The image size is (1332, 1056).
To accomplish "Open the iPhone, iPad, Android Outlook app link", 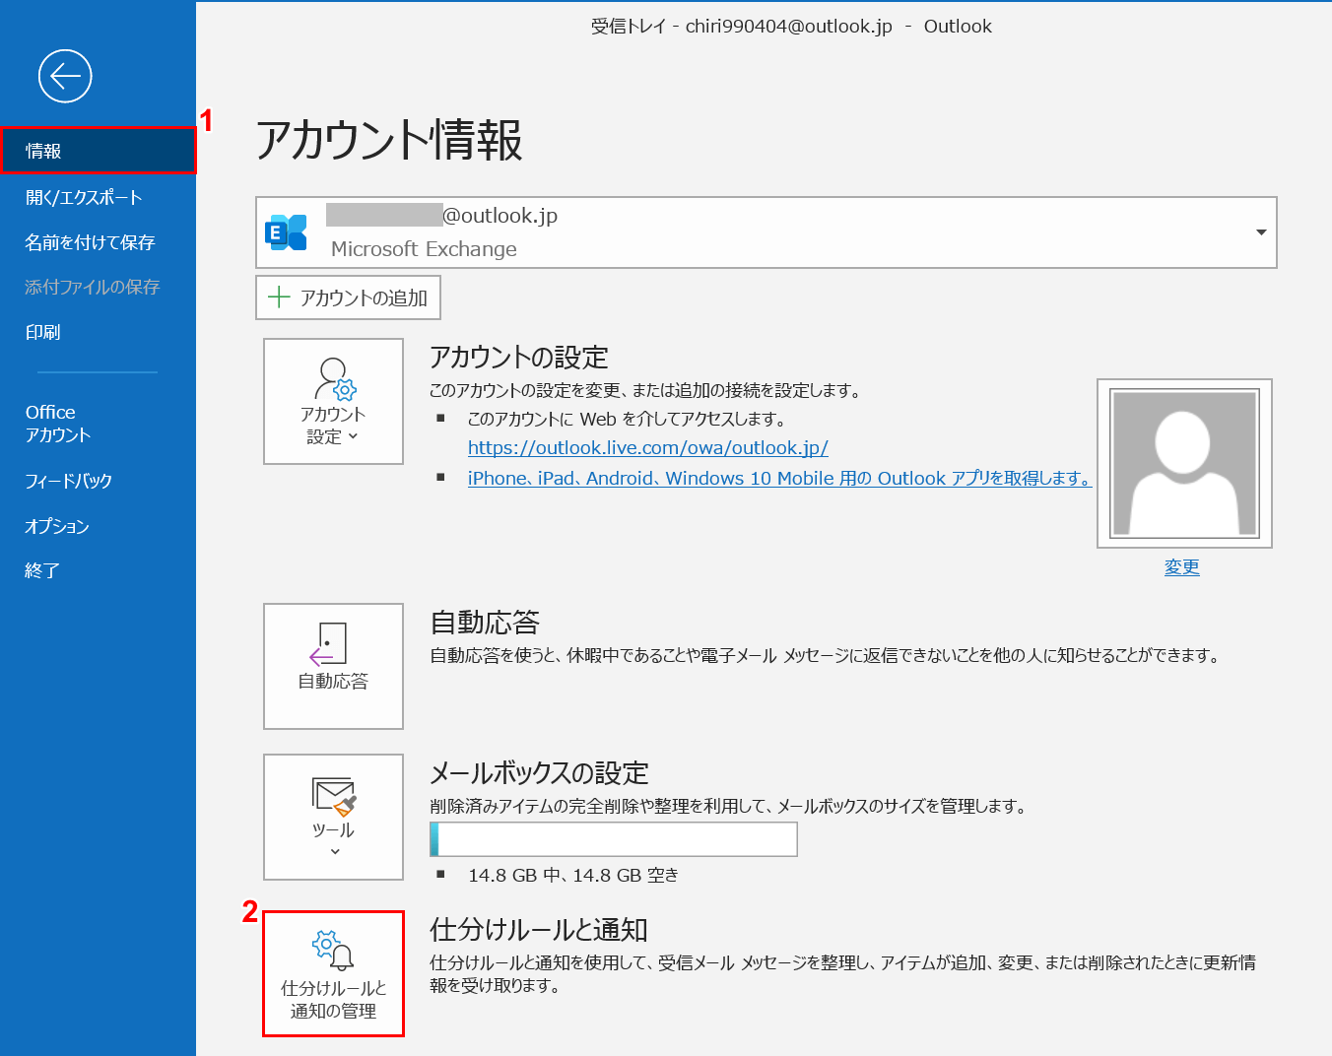I will (x=779, y=478).
